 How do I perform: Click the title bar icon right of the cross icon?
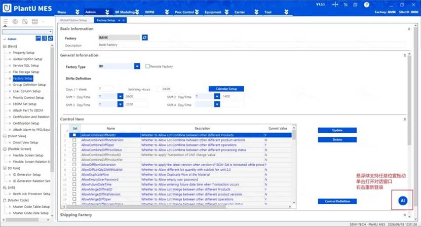coord(346,5)
